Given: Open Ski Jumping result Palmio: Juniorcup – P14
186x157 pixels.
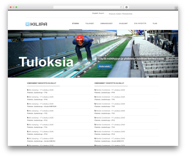Looking at the screenshot, I should click(37, 134).
